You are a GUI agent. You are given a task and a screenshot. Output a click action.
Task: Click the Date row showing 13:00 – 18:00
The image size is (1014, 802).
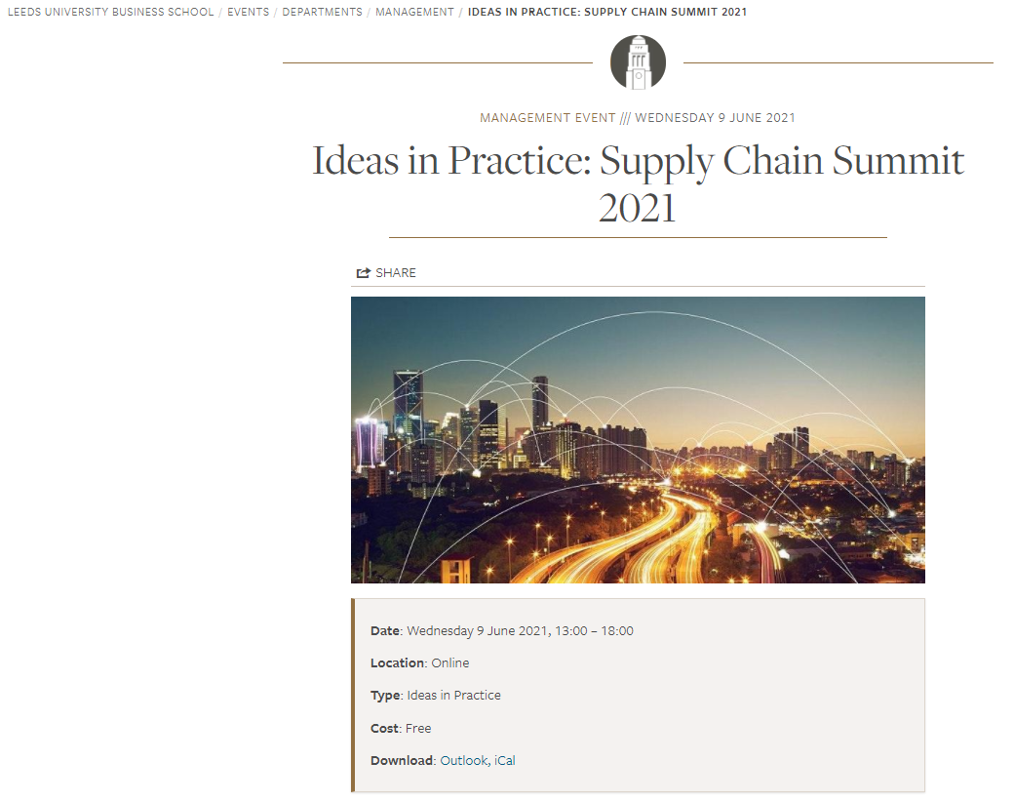502,631
